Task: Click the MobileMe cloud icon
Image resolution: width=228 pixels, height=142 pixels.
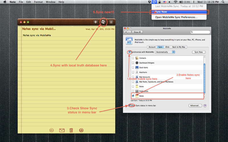Action: coord(129,41)
